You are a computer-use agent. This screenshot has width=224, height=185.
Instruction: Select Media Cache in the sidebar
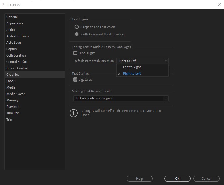click(16, 94)
